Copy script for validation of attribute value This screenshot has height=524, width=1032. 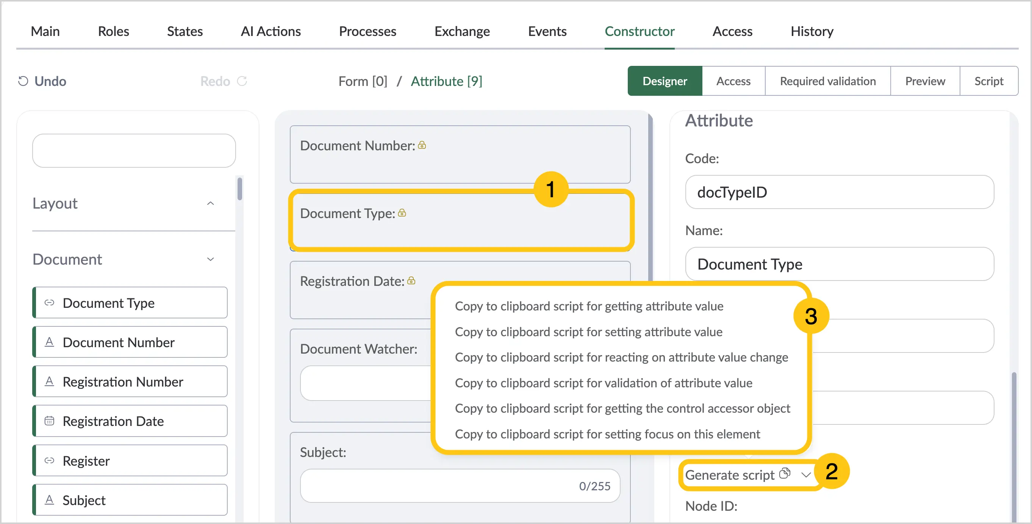click(604, 383)
